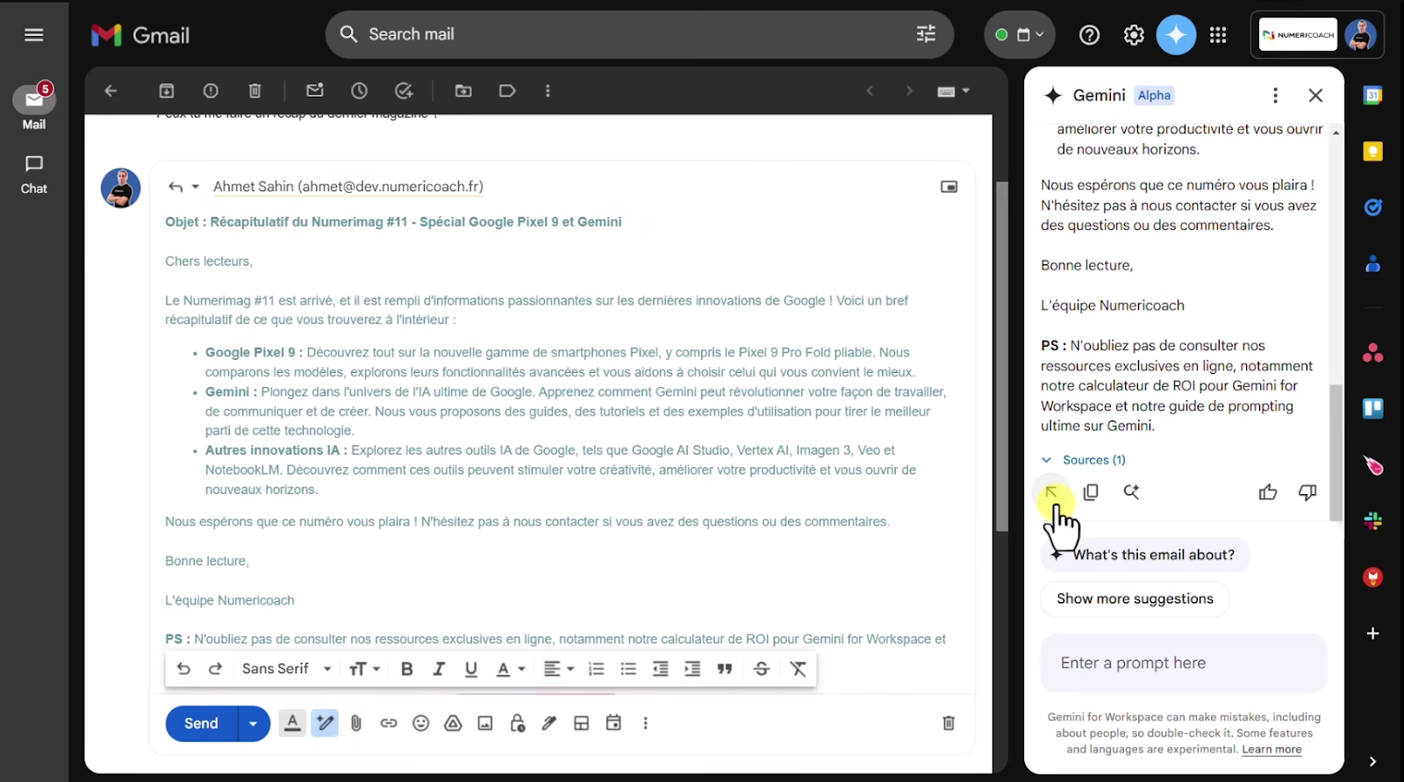Insert a photo into the reply
This screenshot has width=1404, height=782.
(485, 723)
